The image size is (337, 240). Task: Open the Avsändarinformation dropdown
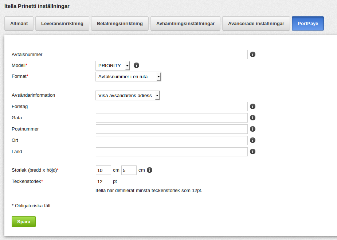tap(128, 95)
